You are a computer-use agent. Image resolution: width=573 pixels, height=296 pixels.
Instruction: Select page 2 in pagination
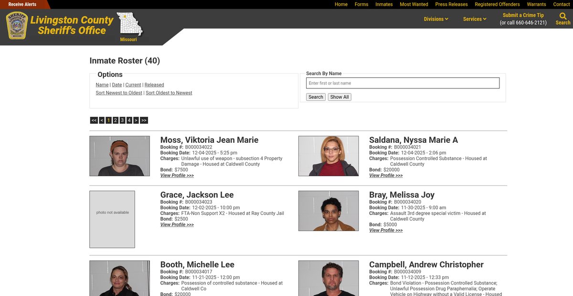(116, 120)
